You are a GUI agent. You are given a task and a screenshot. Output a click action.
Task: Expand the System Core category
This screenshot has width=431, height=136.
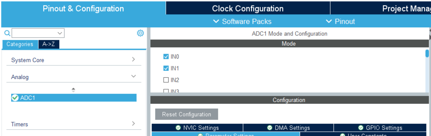(x=74, y=60)
